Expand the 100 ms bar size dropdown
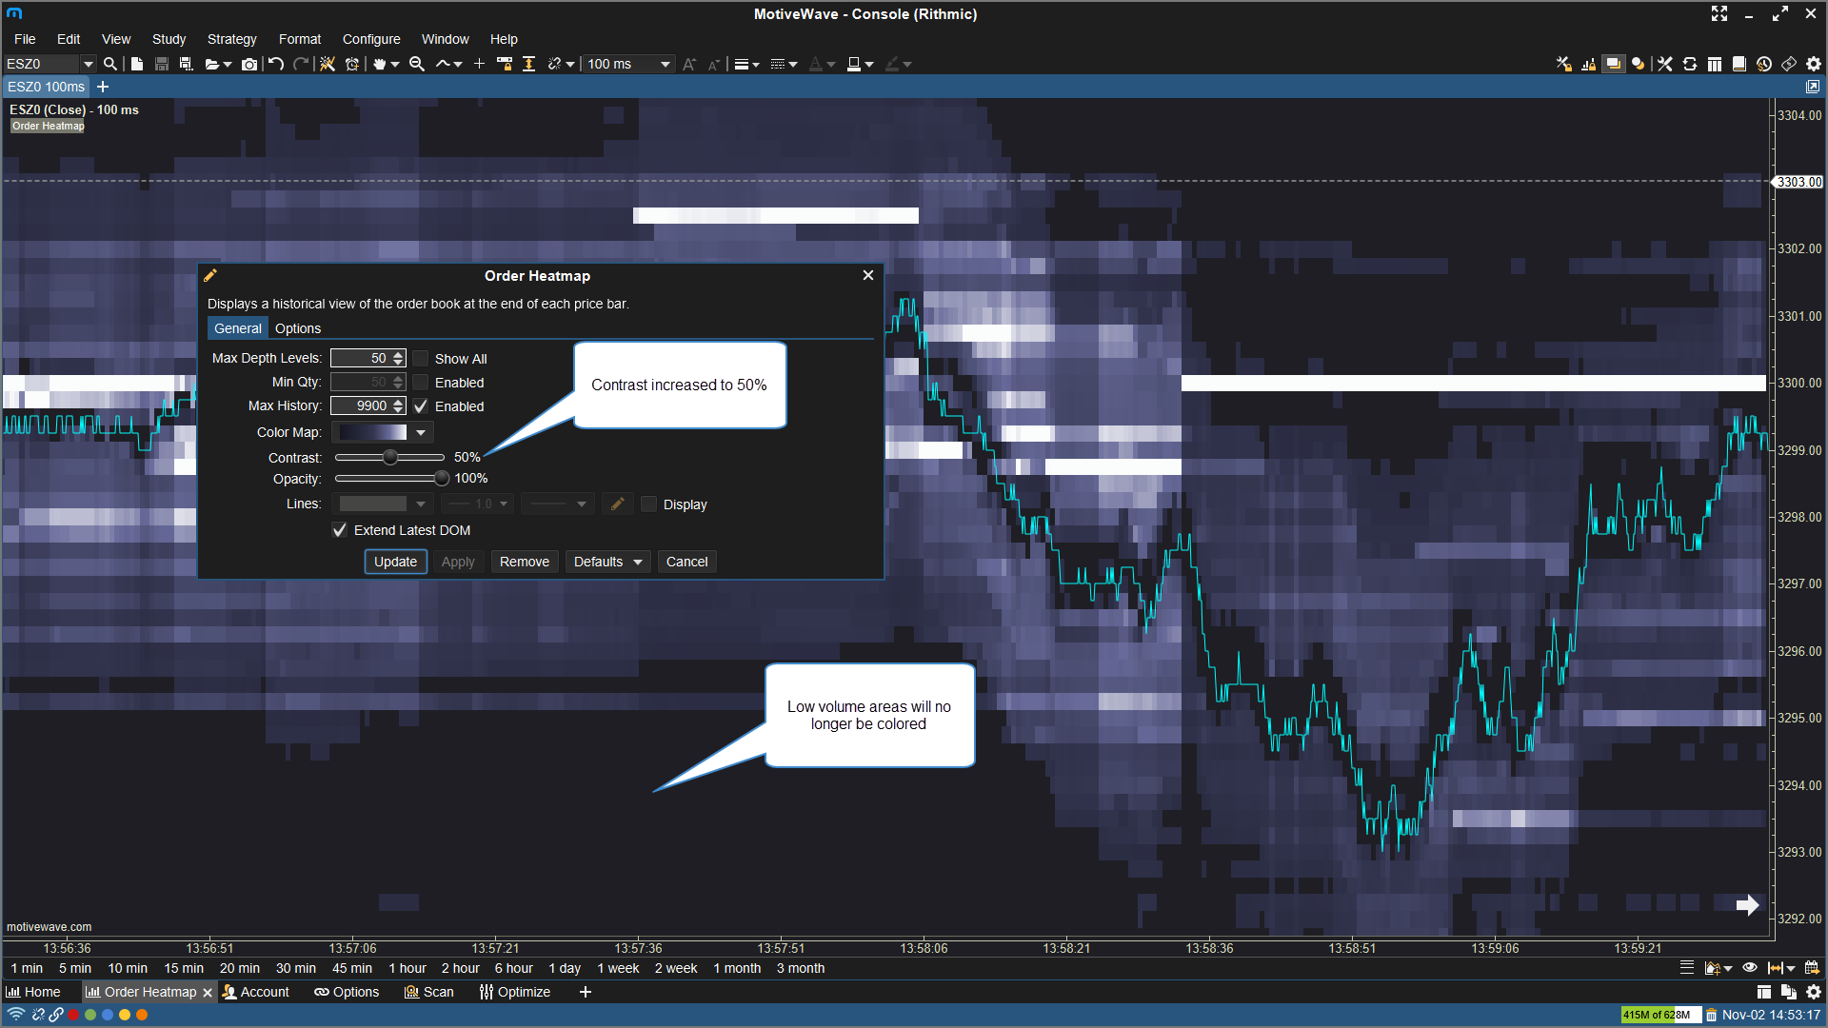This screenshot has width=1828, height=1028. click(x=665, y=64)
